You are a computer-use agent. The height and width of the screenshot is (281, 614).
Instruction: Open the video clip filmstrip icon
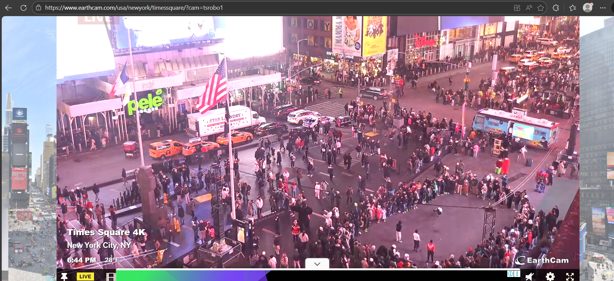click(111, 276)
